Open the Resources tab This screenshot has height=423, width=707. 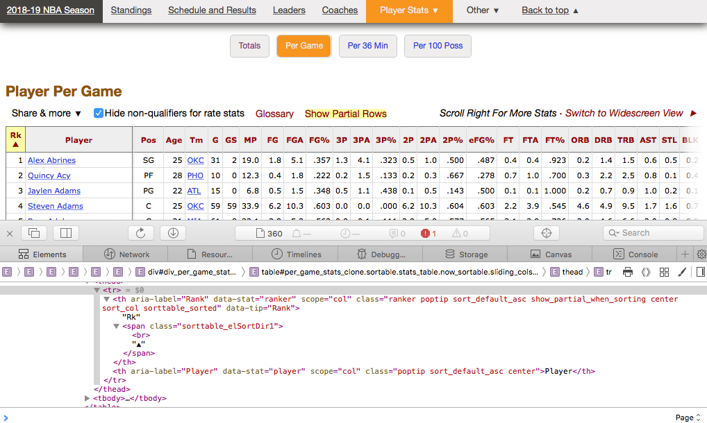pyautogui.click(x=210, y=254)
